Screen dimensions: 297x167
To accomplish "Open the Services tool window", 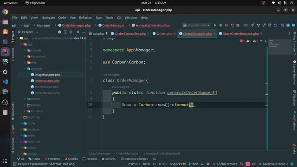I will click(109, 159).
